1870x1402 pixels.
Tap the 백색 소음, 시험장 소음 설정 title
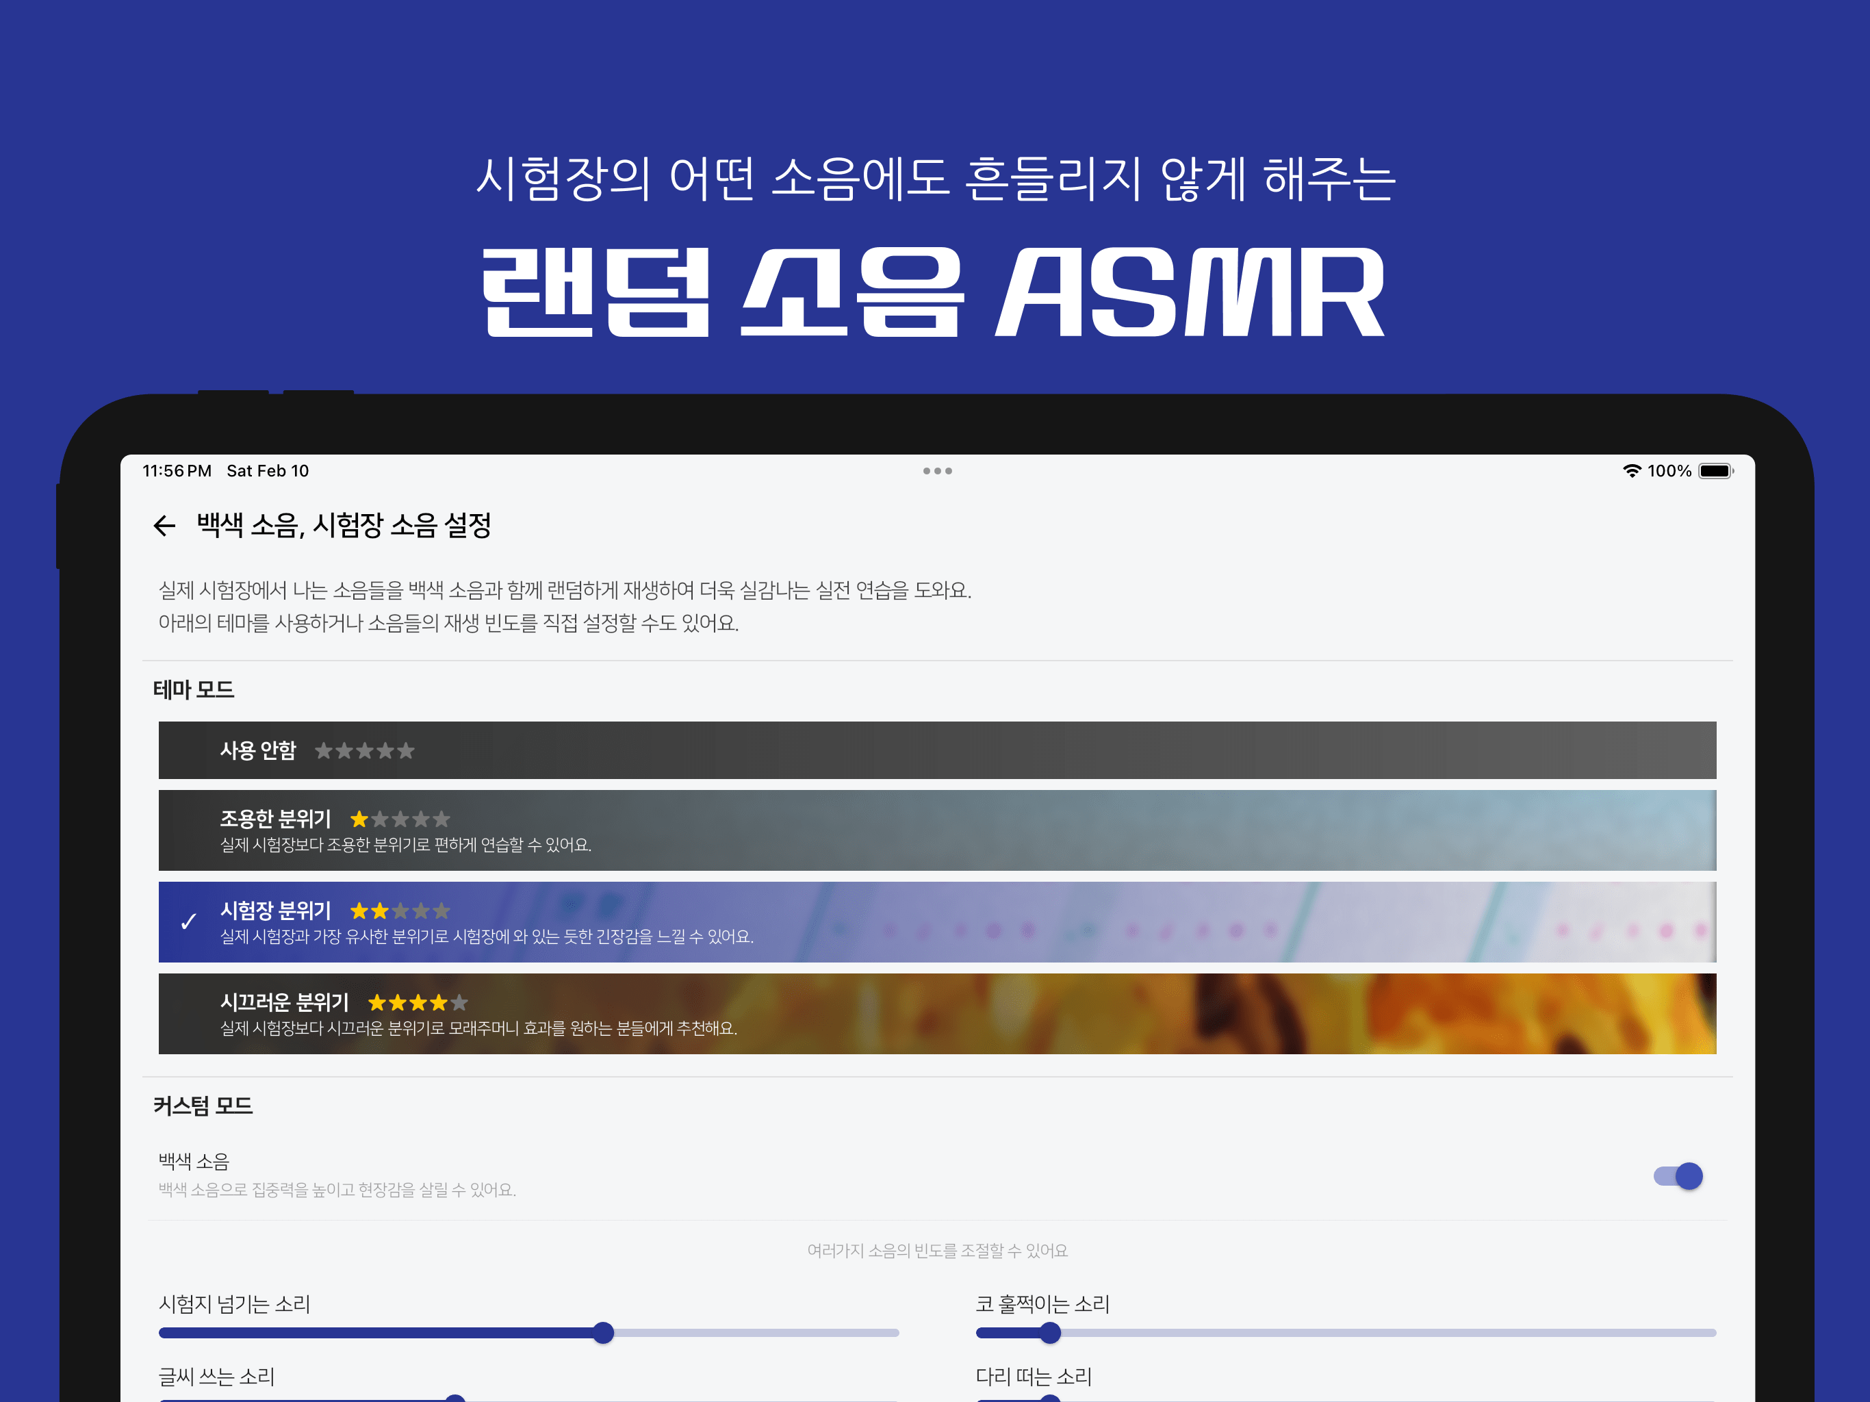344,525
